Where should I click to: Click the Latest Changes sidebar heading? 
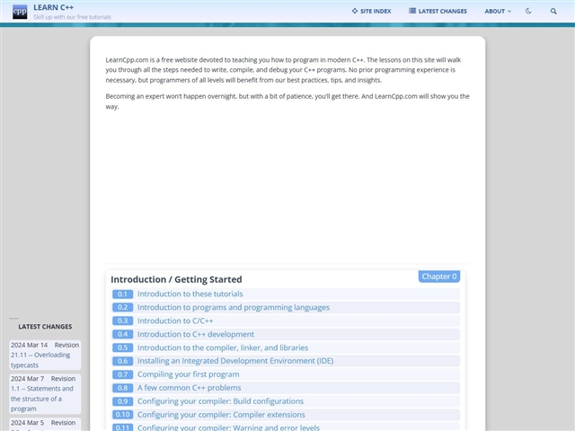tap(45, 327)
